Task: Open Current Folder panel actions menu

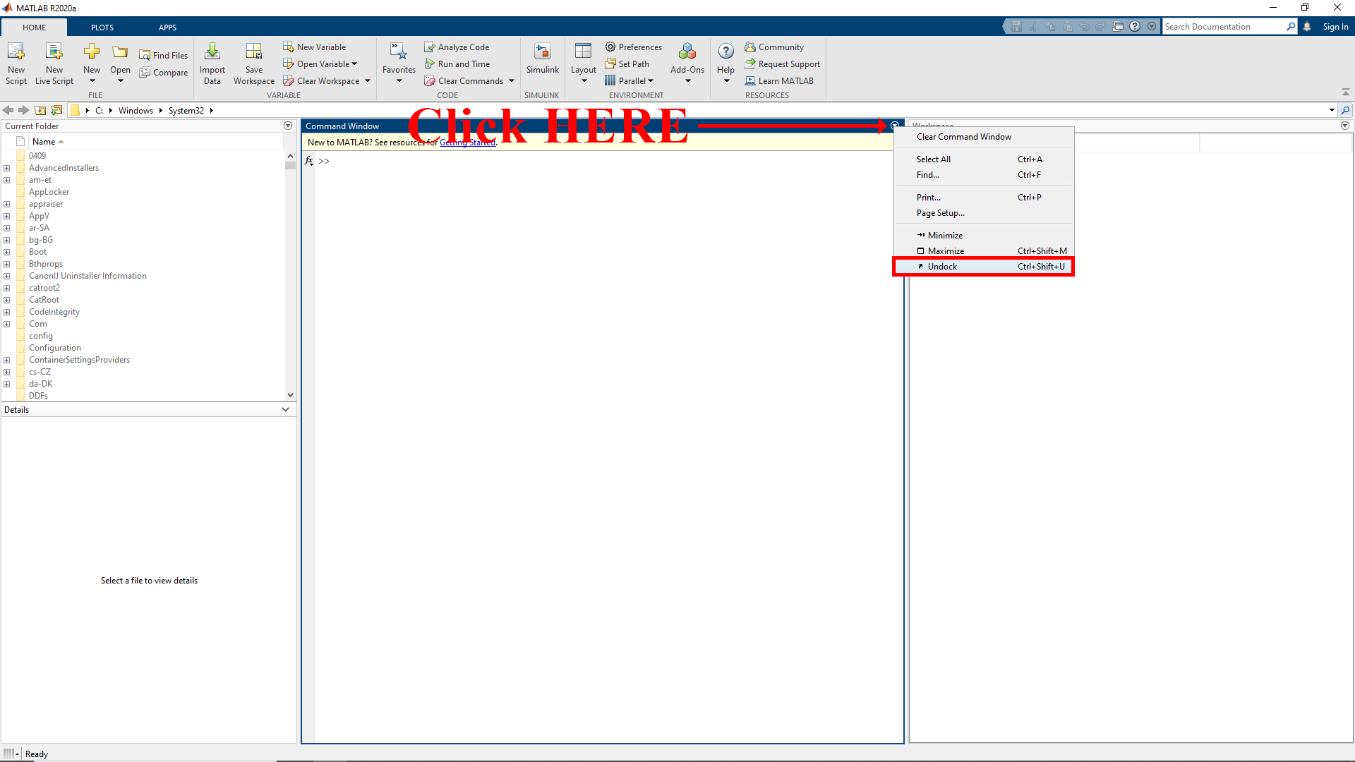Action: [x=288, y=126]
